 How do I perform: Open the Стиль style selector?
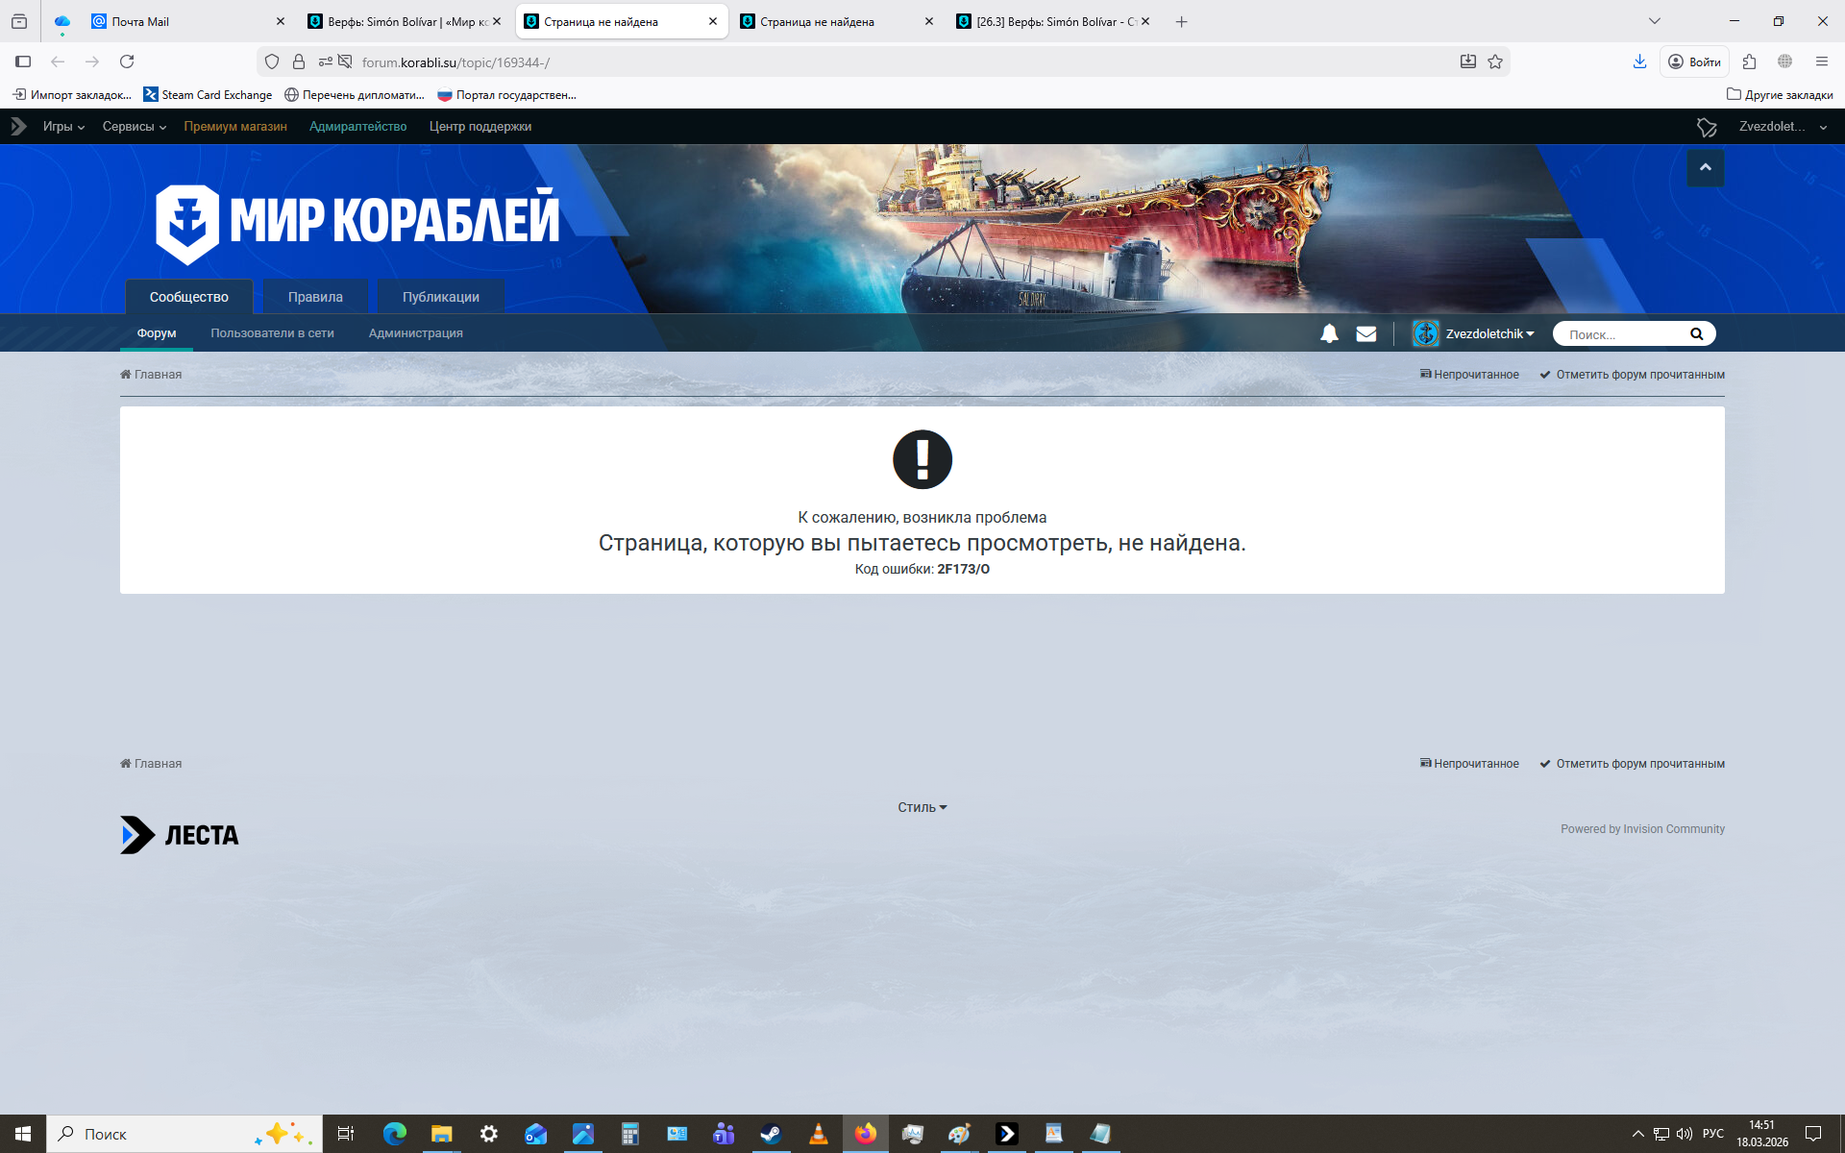[x=922, y=807]
